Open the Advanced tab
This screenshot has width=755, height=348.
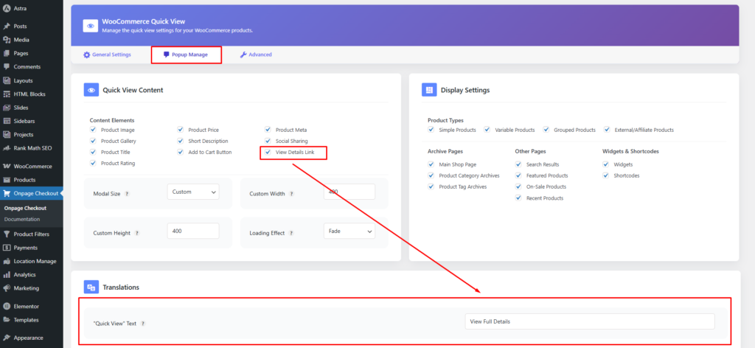tap(256, 55)
